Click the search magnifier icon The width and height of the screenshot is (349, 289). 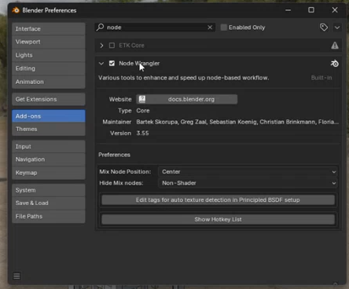(100, 27)
